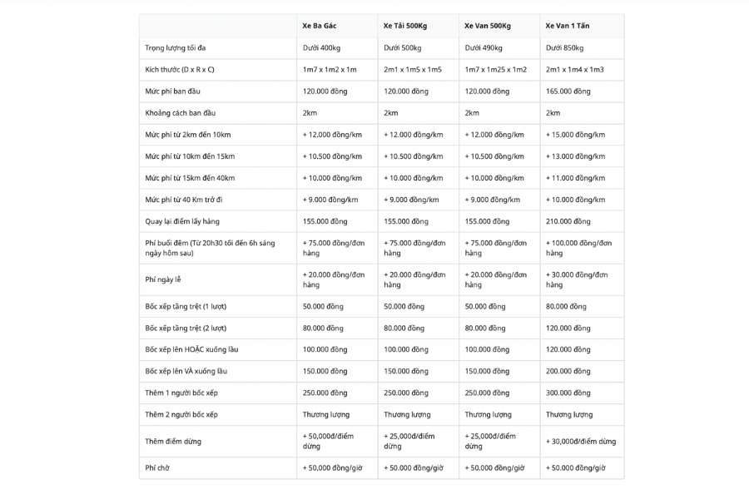Image resolution: width=749 pixels, height=499 pixels.
Task: Click the 'Dưới 850kg' weight cell
Action: coord(564,48)
